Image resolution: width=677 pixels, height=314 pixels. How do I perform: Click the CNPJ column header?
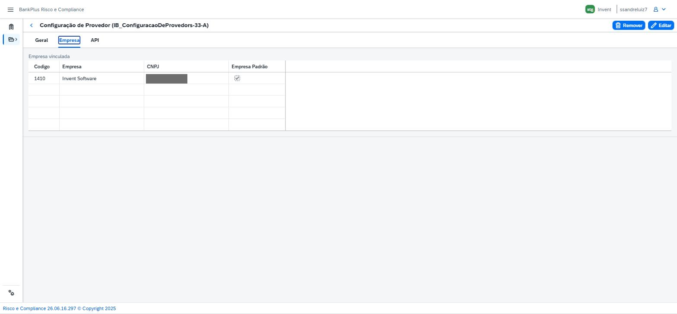(x=186, y=67)
